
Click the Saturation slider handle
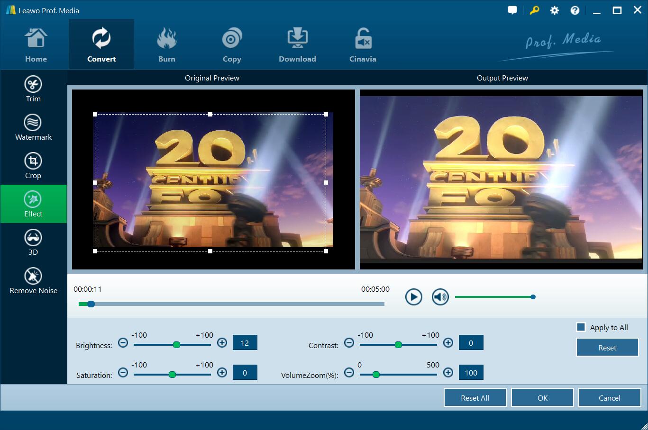click(x=172, y=375)
